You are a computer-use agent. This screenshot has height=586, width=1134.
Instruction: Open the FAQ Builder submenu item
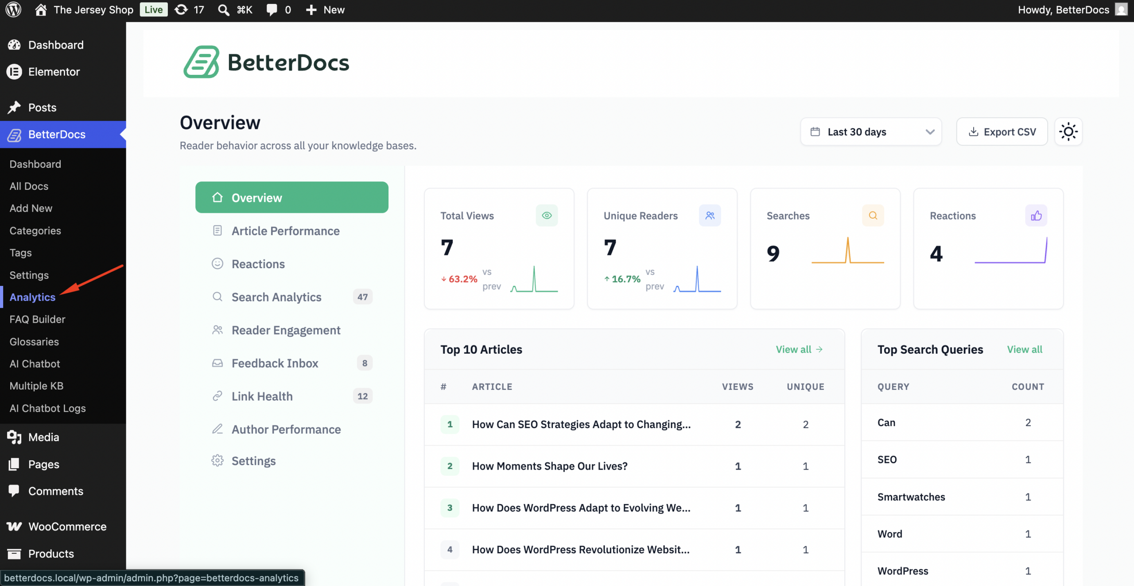[x=37, y=319]
